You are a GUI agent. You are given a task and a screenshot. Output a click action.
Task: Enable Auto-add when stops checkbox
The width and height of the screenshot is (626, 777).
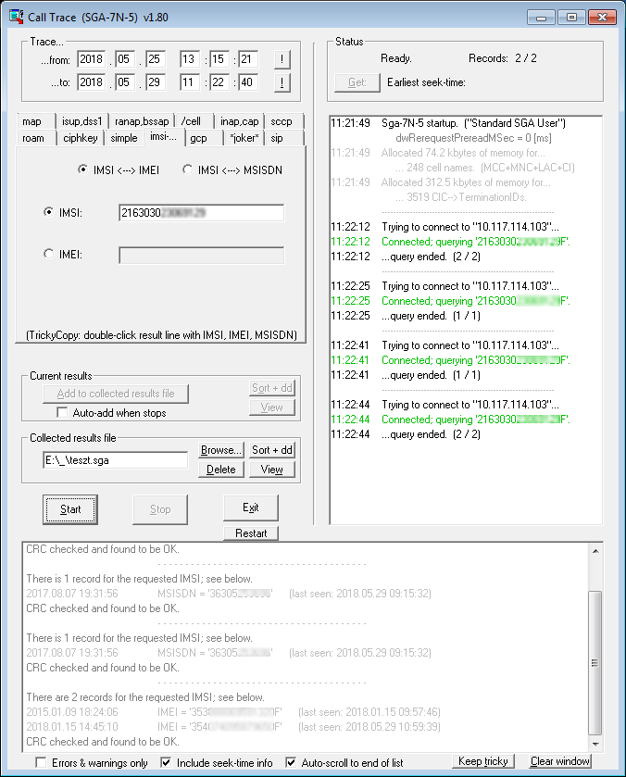tap(63, 412)
